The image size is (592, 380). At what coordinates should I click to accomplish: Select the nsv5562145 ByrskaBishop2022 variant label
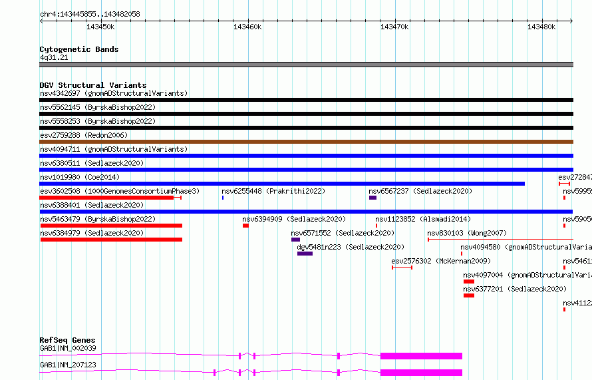click(x=98, y=107)
